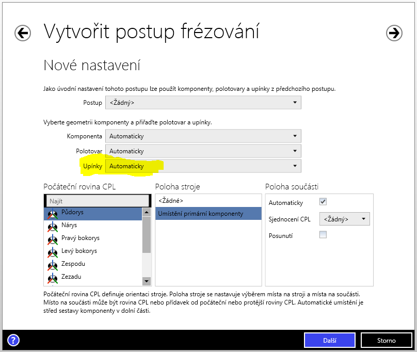Click the back arrow icon
The image size is (417, 352).
(x=23, y=33)
